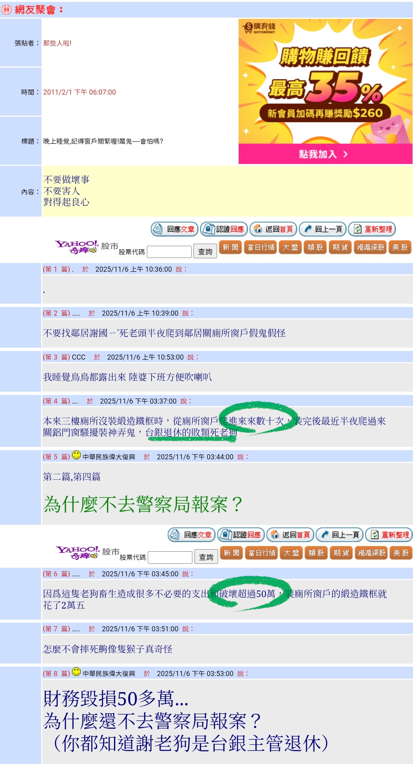
Task: Select the 類股 tab below reply 5
Action: (x=316, y=553)
